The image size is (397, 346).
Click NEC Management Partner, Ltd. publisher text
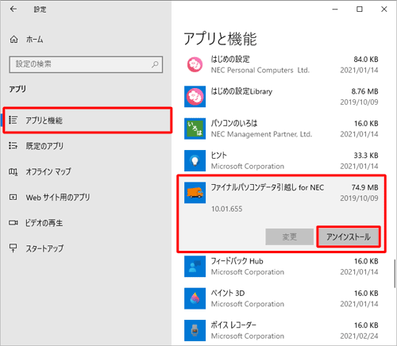click(261, 134)
